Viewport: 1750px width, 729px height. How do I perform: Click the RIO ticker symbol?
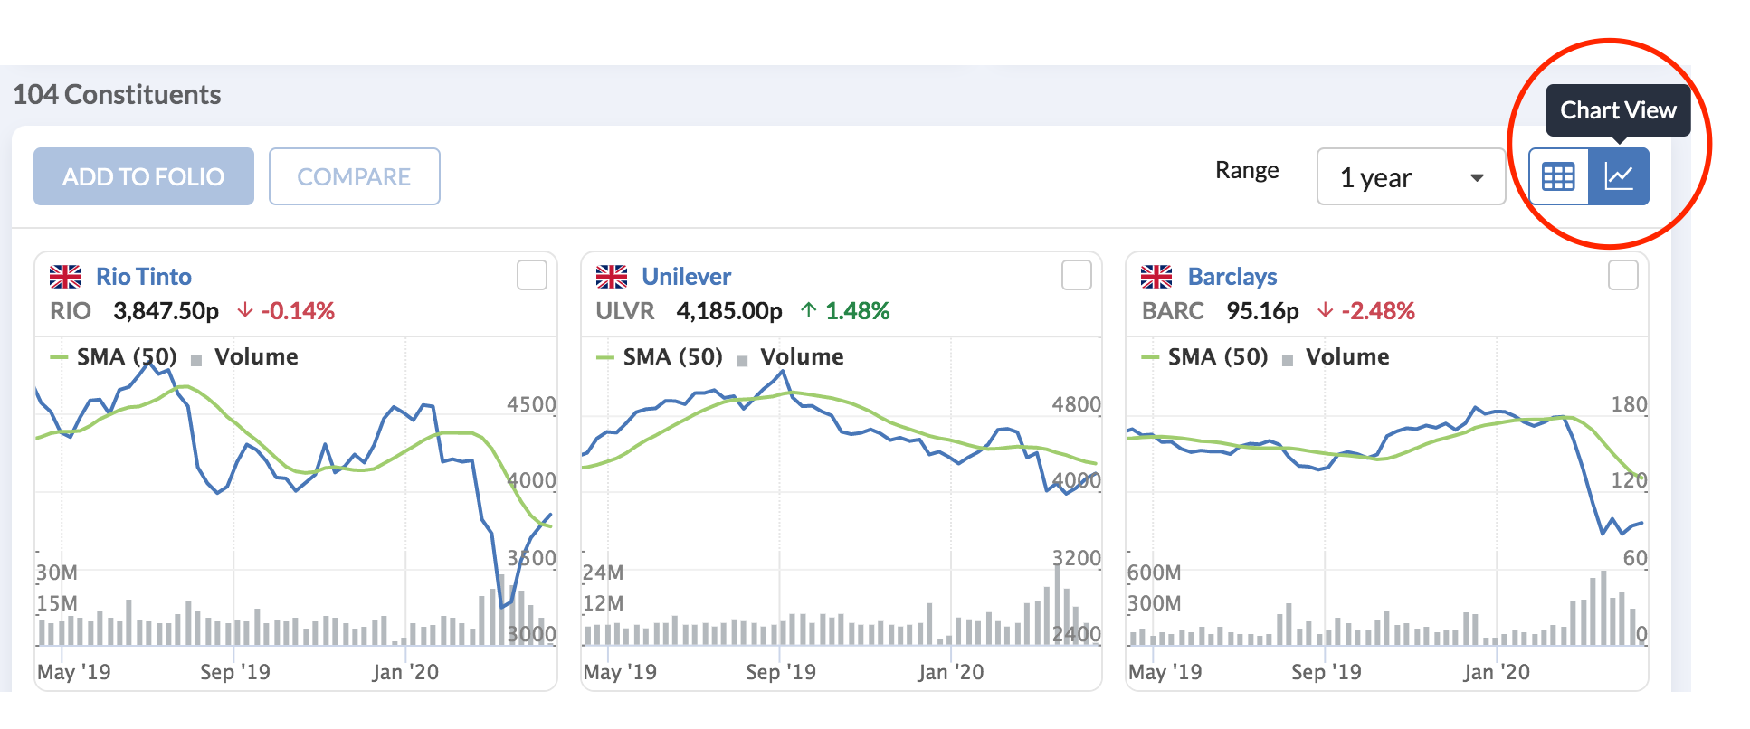(x=71, y=311)
